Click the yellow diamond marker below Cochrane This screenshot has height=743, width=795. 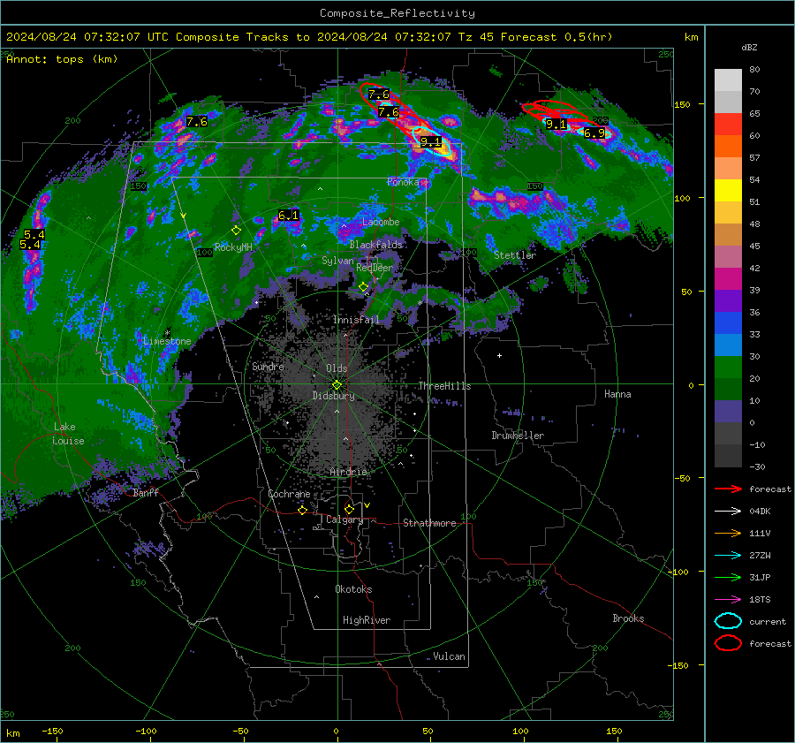point(302,510)
